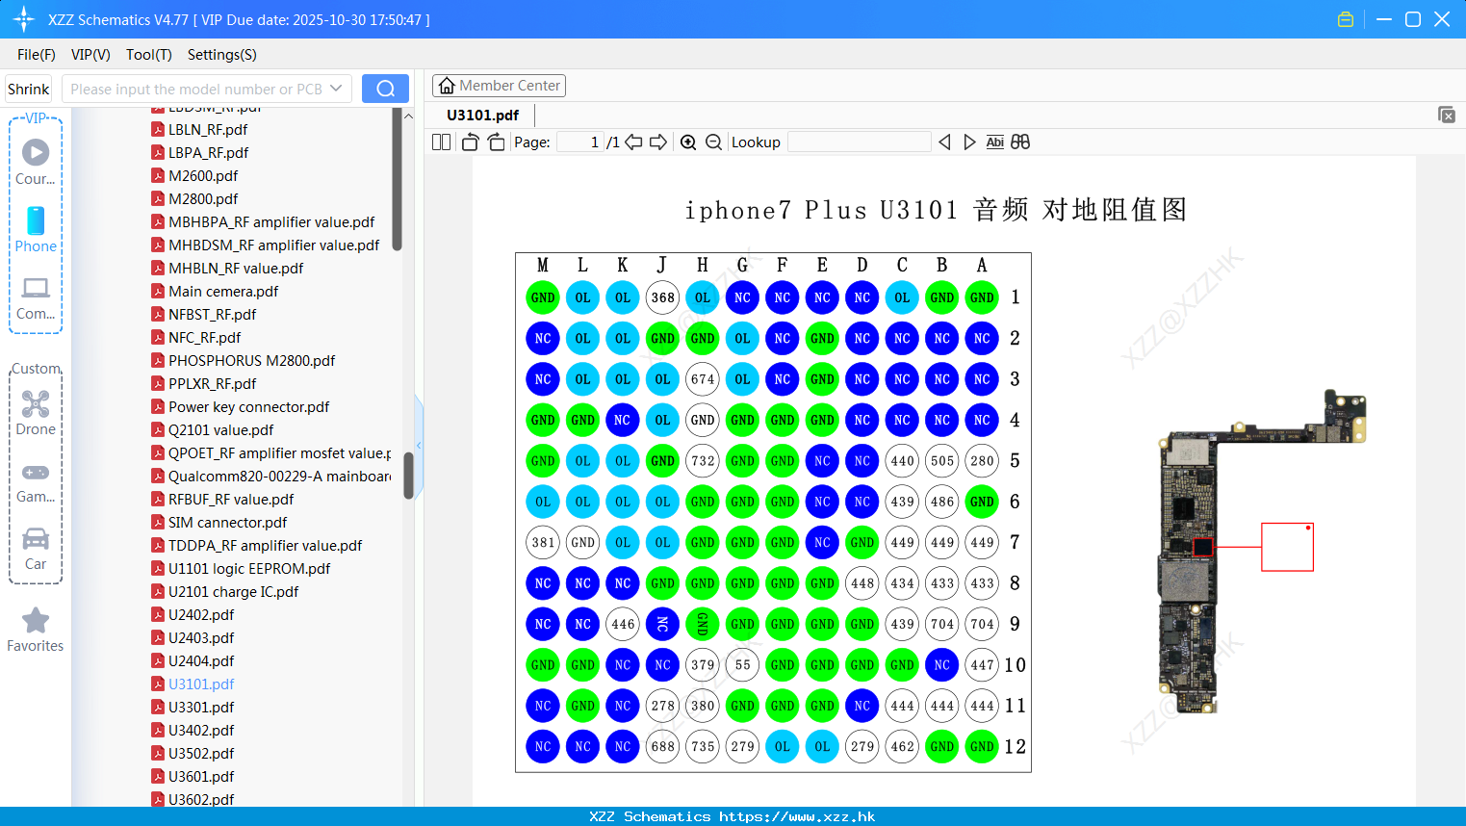The image size is (1466, 826).
Task: Toggle the Abi text match option
Action: (995, 142)
